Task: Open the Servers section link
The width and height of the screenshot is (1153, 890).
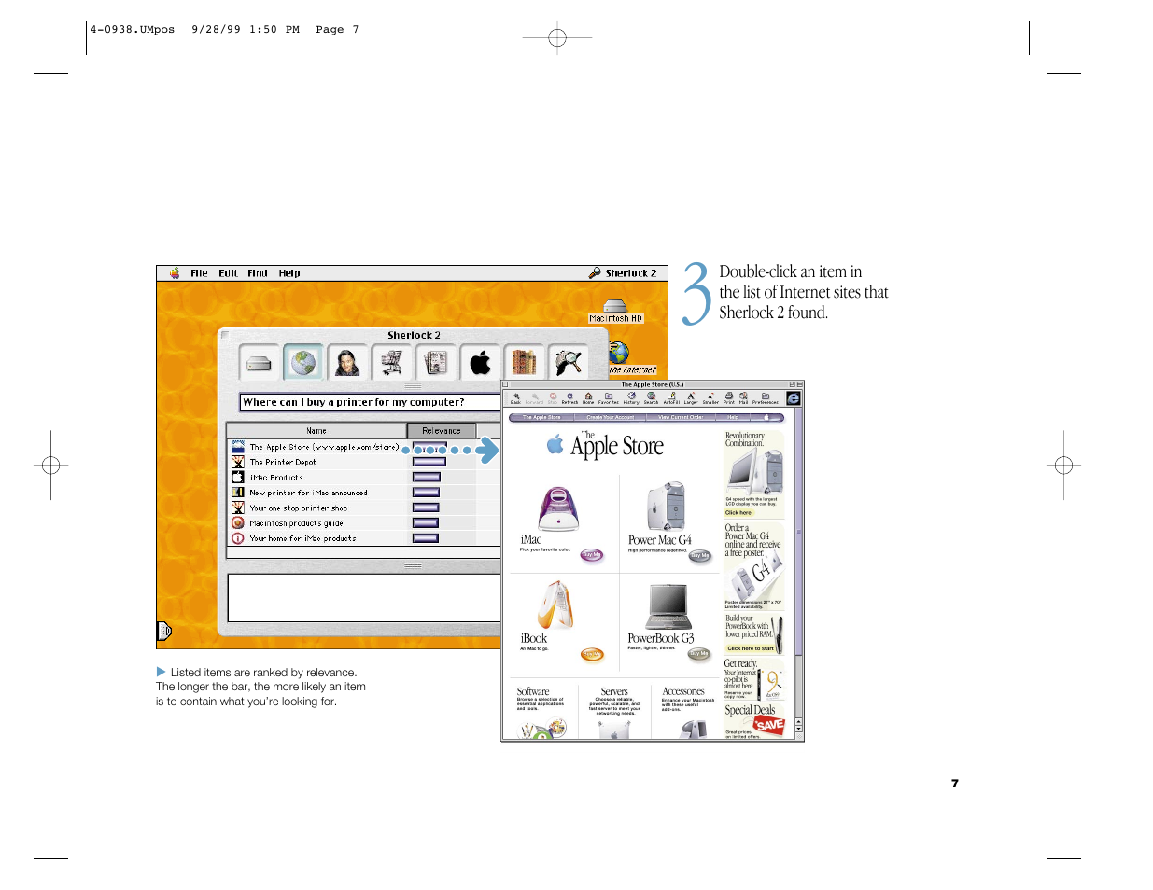Action: [x=614, y=692]
